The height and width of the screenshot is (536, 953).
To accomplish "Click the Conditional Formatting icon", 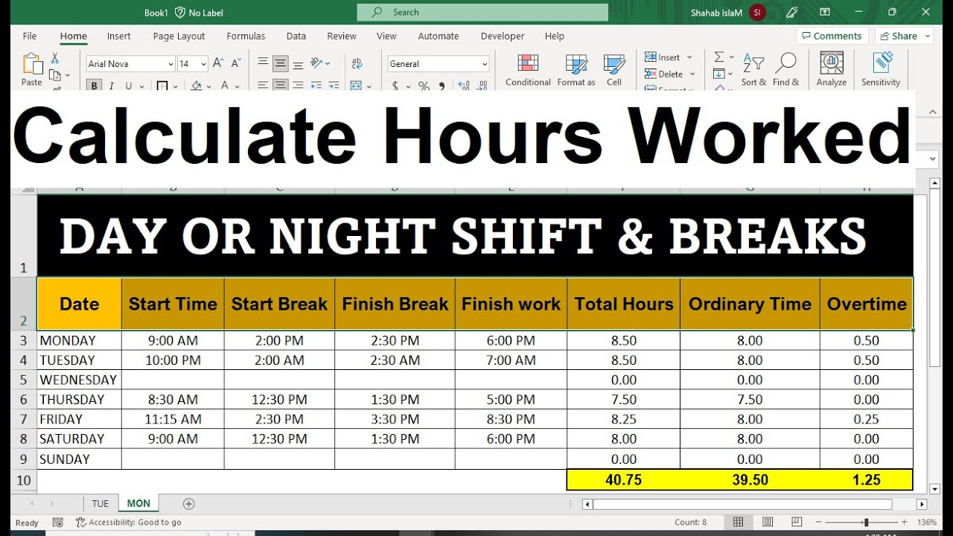I will click(x=528, y=64).
